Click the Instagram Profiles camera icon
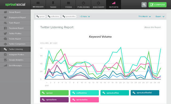Screen dimensions: 171x104 pos(5,54)
